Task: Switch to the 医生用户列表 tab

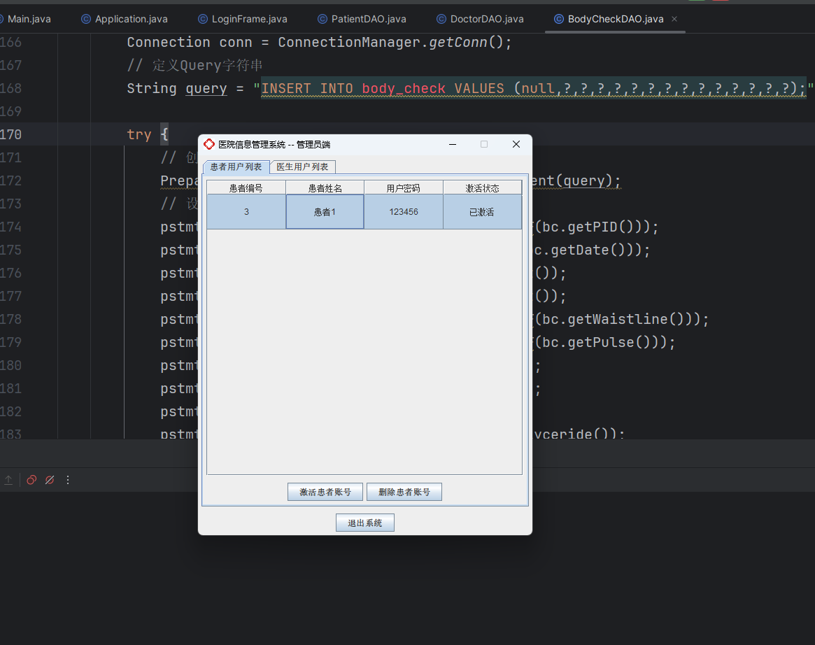Action: click(x=302, y=166)
